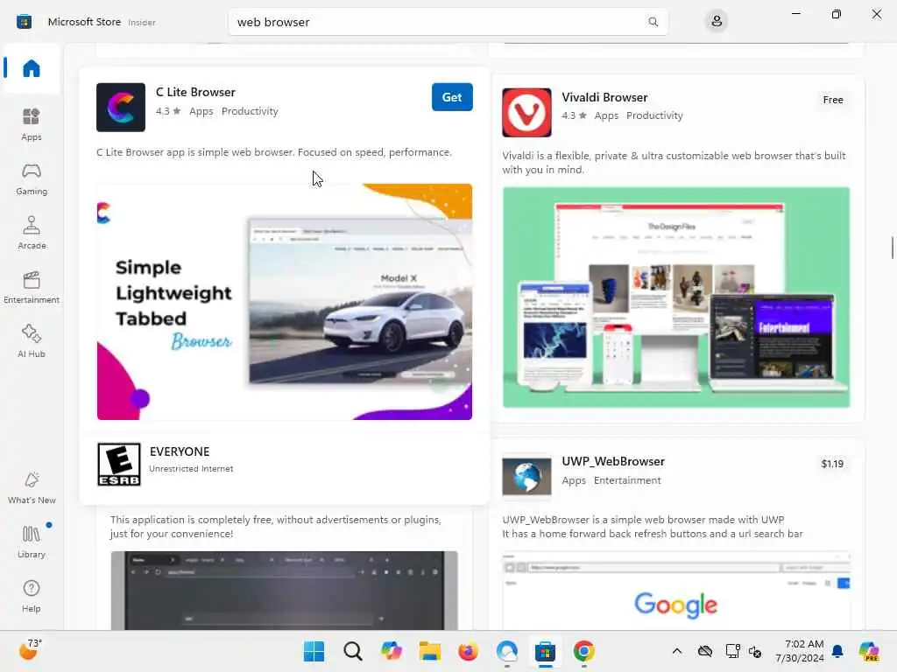Launch Copilot from the taskbar
Image resolution: width=897 pixels, height=672 pixels.
pyautogui.click(x=392, y=651)
